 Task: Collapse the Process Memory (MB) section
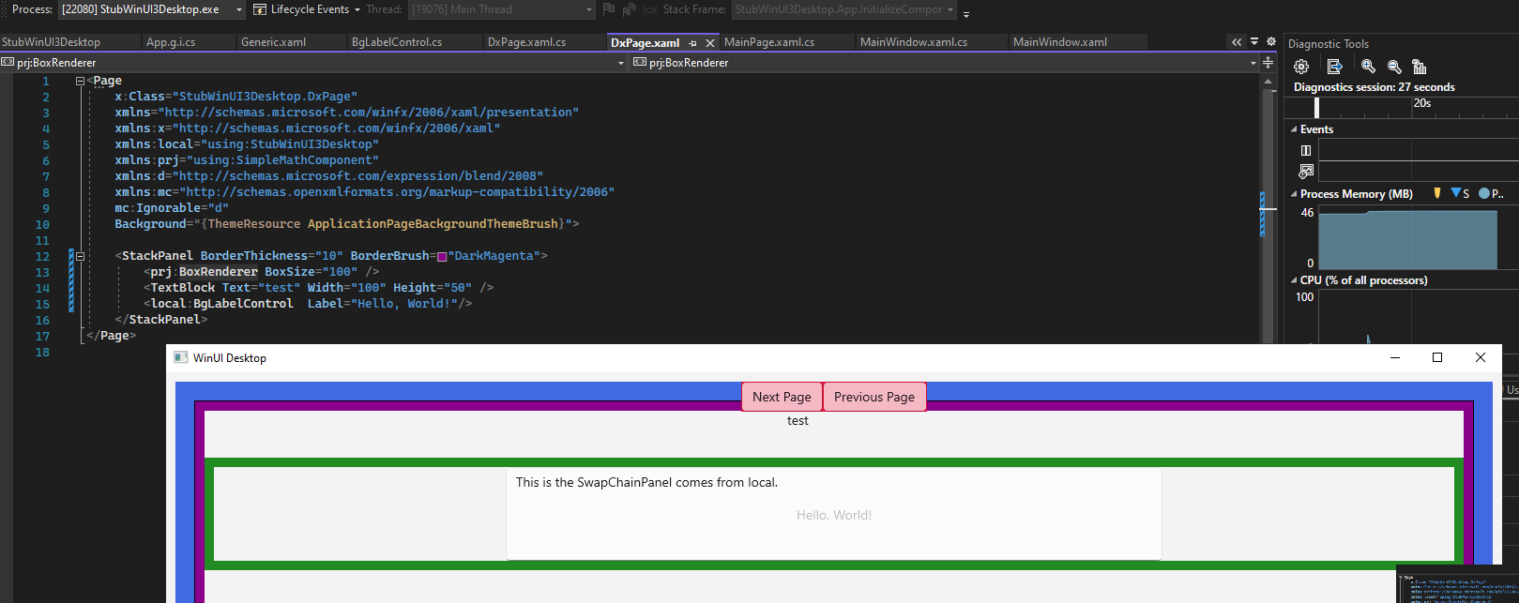(x=1294, y=194)
